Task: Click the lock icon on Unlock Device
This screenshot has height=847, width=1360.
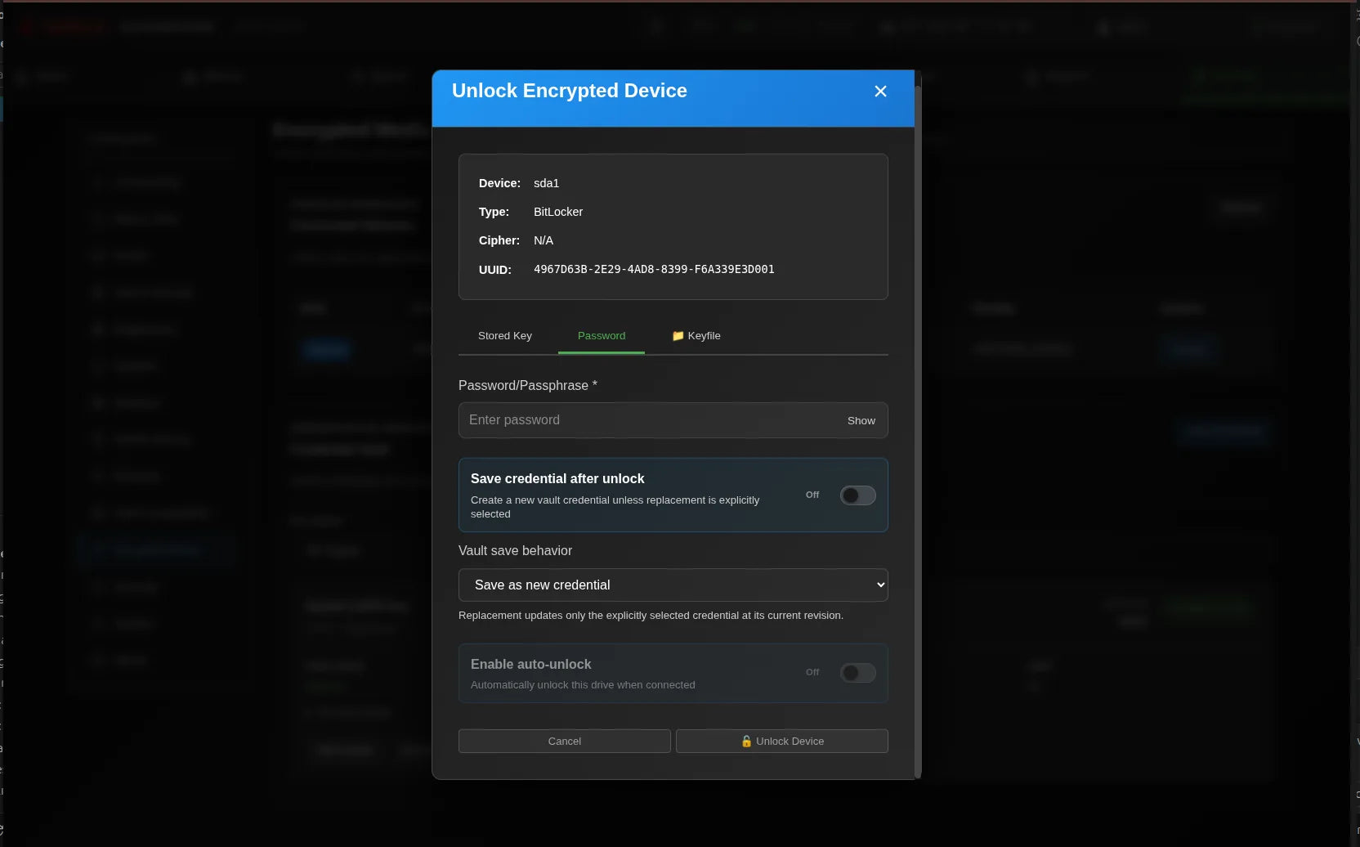Action: coord(746,742)
